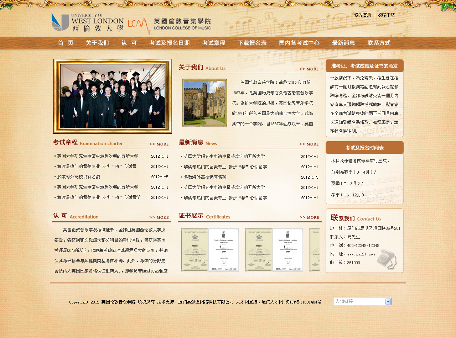
Task: Open 国内各考试中心 in the navigation bar
Action: [x=299, y=43]
